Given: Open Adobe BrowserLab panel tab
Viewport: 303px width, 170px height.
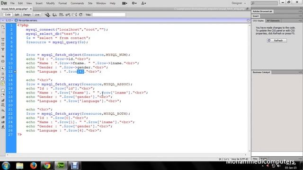Looking at the screenshot, I should coord(262,11).
